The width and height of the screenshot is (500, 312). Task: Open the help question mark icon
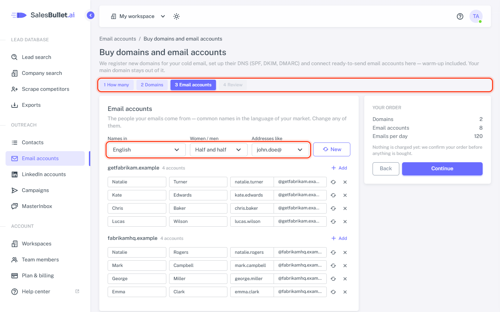click(x=460, y=16)
